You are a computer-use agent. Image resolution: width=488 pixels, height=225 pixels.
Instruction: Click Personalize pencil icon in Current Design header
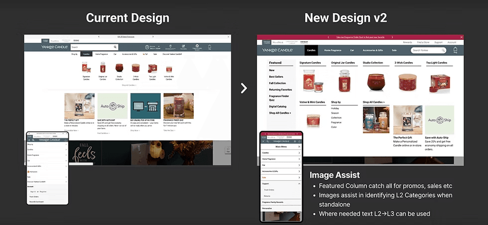(183, 46)
